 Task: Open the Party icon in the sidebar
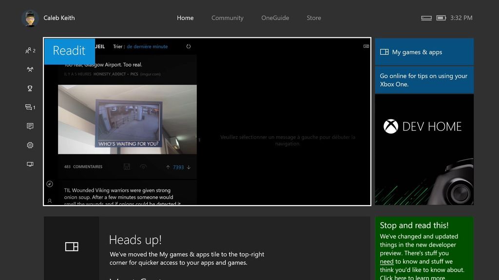click(30, 69)
